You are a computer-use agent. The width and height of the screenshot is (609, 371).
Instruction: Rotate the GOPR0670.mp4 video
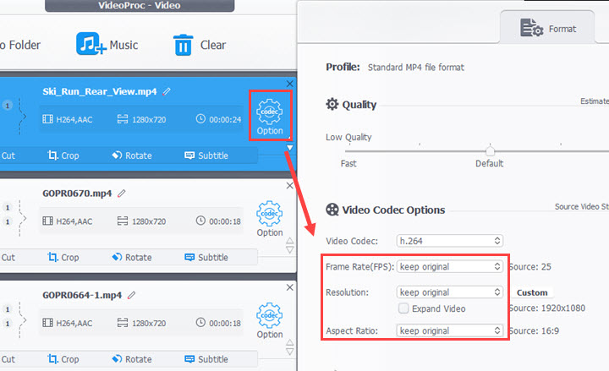tap(132, 257)
